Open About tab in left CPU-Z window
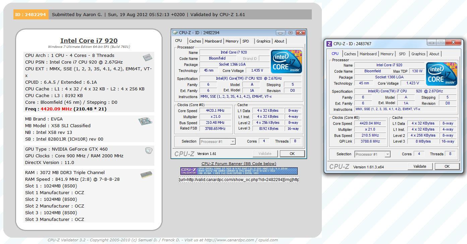 279,41
